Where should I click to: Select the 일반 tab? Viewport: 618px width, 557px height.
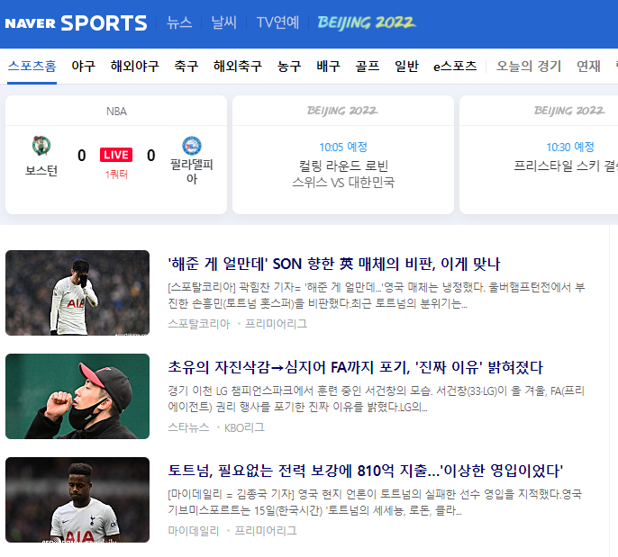[407, 66]
